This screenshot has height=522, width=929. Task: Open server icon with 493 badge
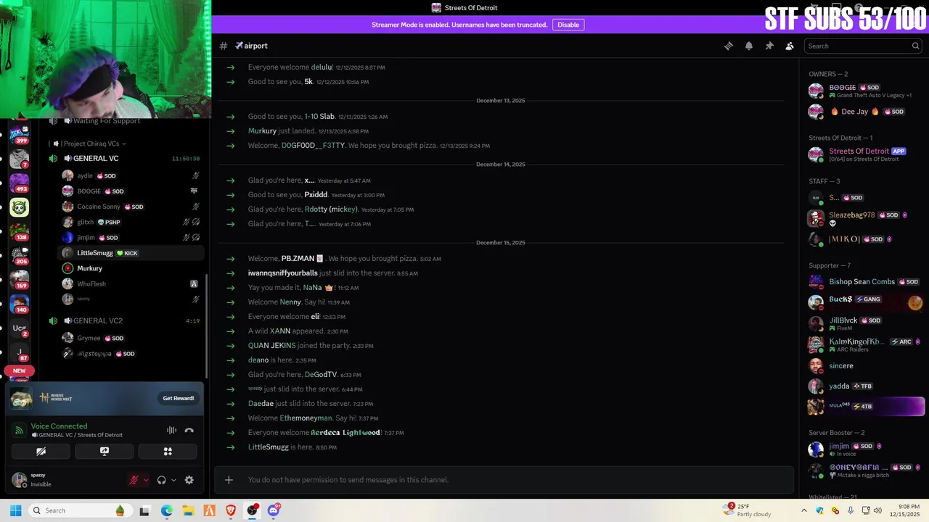coord(20,183)
